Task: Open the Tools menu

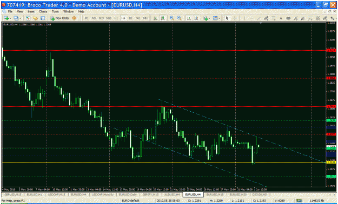Action: click(x=55, y=11)
